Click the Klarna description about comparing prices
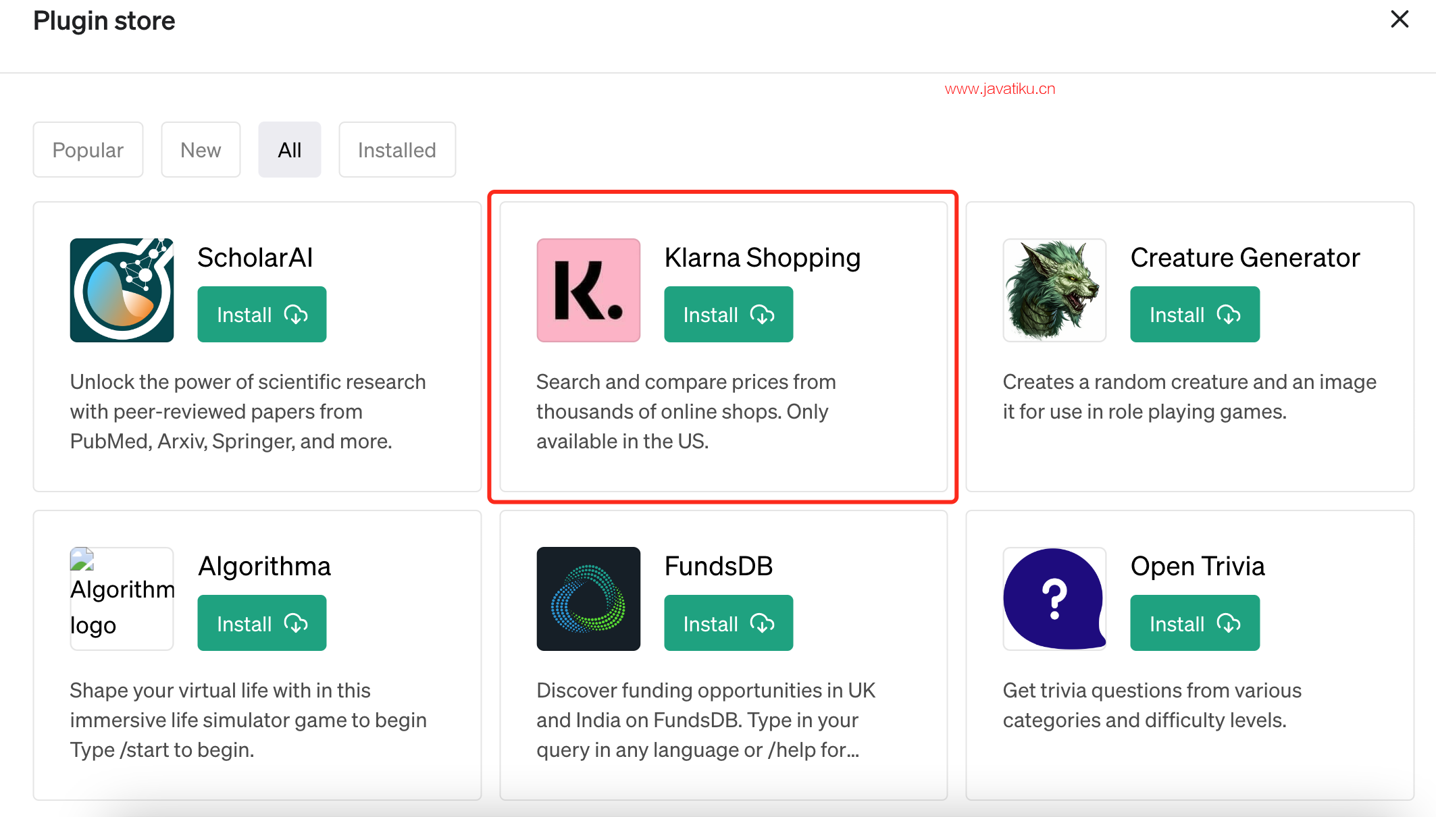 coord(686,411)
